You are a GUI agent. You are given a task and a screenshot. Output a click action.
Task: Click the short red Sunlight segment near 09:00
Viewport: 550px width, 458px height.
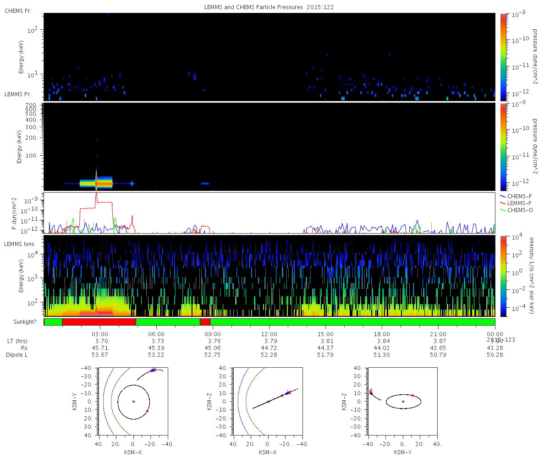[205, 322]
